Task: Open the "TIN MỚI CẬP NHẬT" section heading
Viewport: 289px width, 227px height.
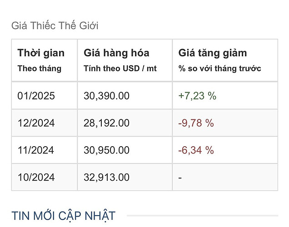Action: coord(63,216)
